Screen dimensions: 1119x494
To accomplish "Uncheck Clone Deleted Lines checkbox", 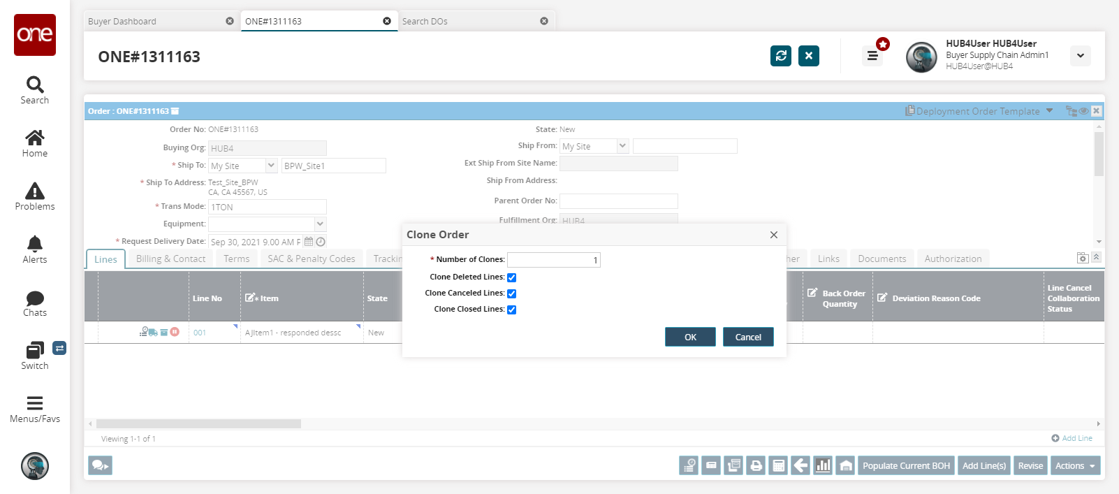I will coord(511,277).
